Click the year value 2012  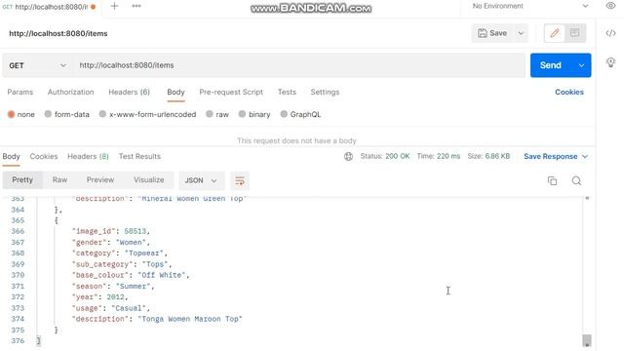pyautogui.click(x=115, y=297)
